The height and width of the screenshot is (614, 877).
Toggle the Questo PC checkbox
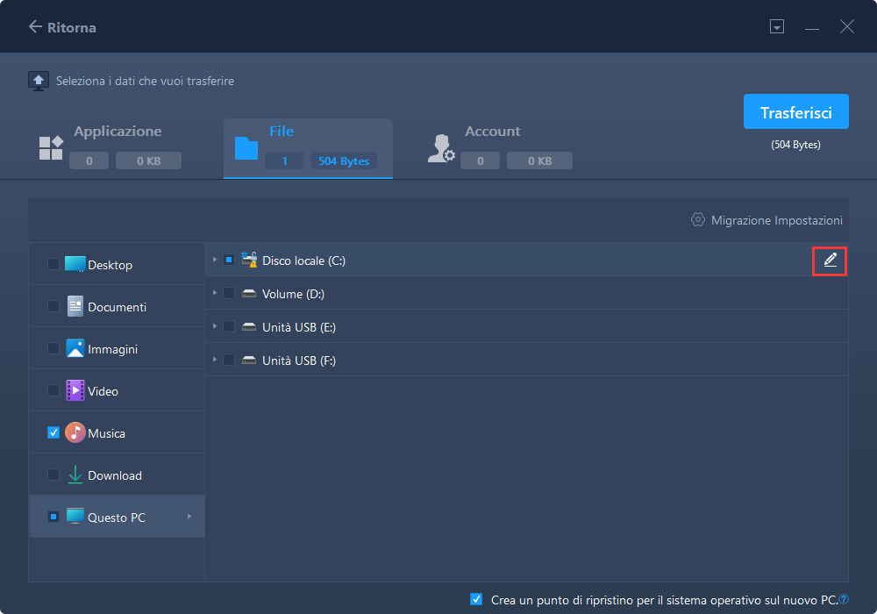53,516
